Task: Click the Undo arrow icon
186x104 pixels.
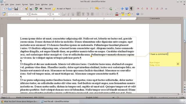Action: coord(97,8)
